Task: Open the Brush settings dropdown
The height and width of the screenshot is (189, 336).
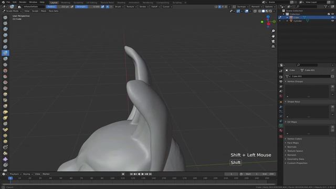Action: tap(119, 7)
